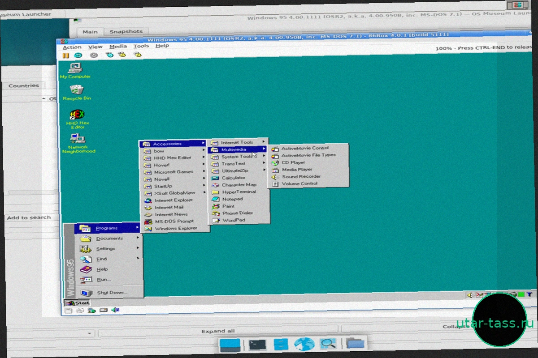Click the Paint icon
The width and height of the screenshot is (538, 358).
tap(216, 206)
